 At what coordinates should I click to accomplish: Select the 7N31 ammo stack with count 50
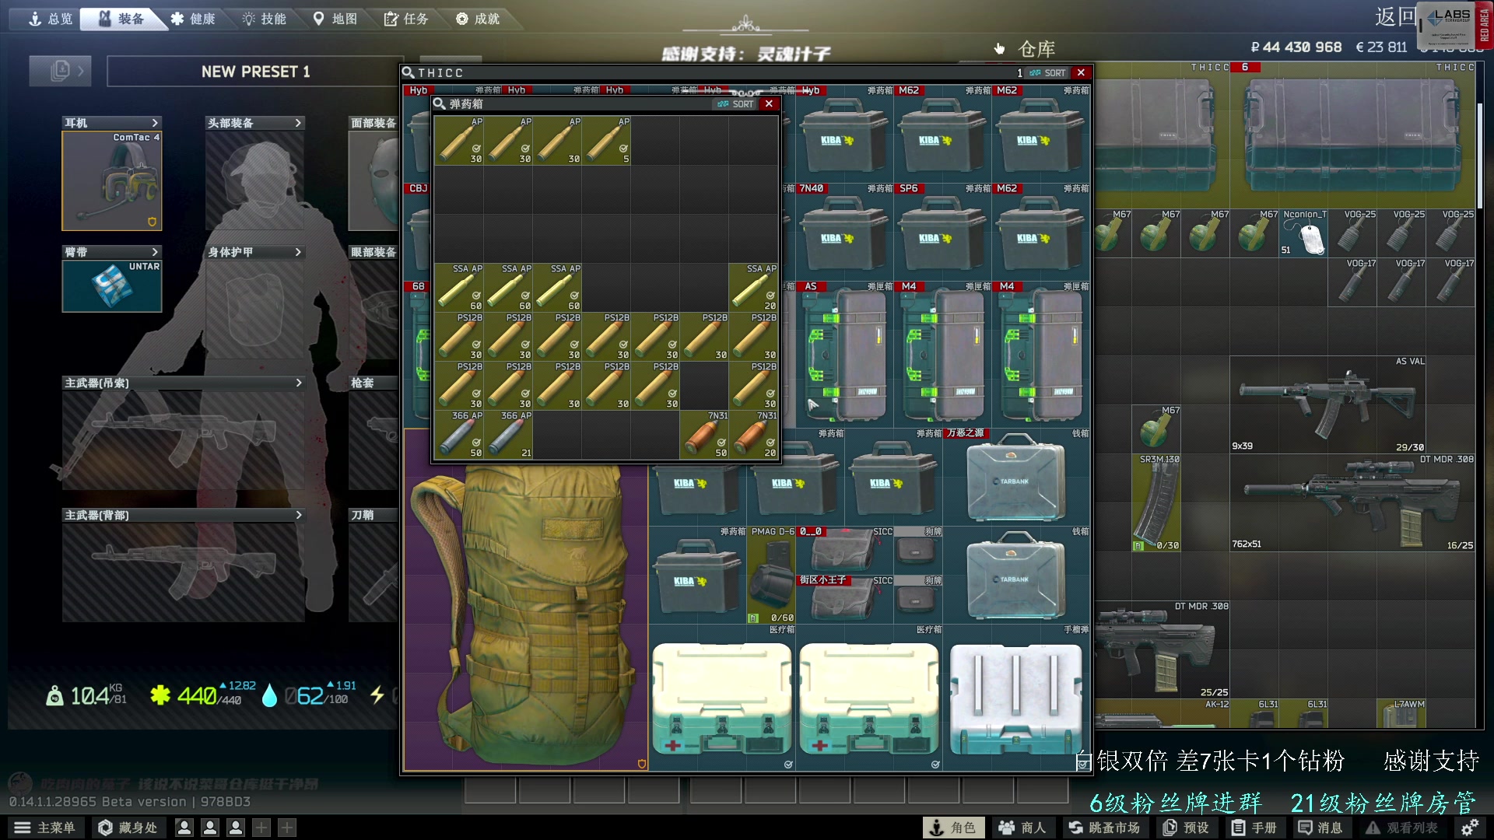click(x=704, y=434)
